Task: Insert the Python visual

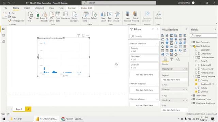Action: click(x=180, y=50)
